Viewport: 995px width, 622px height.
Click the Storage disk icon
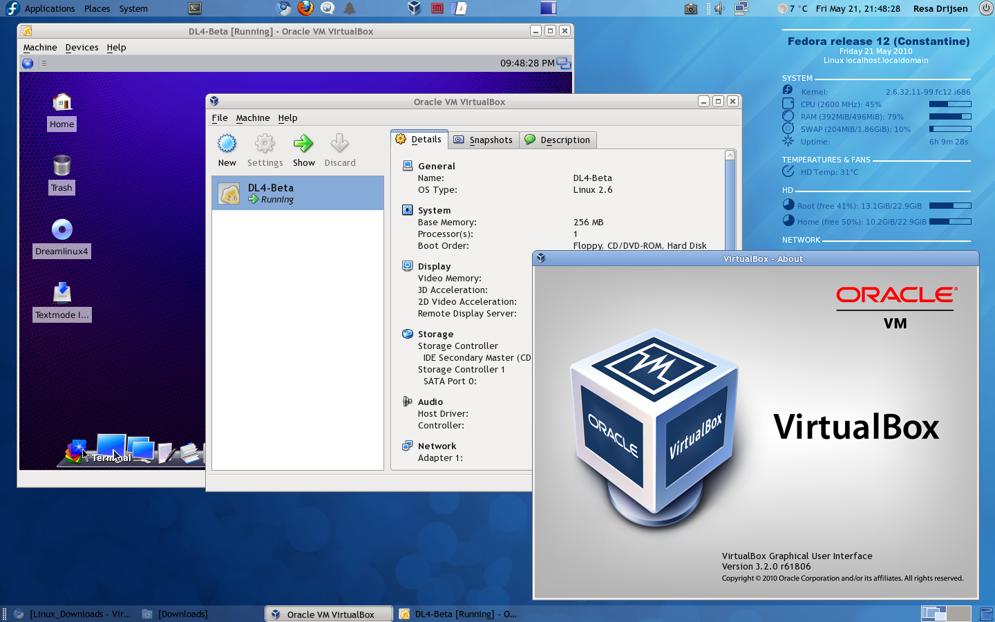click(x=408, y=334)
